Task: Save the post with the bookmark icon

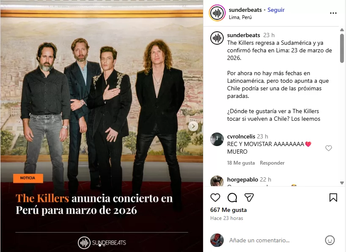Action: (x=333, y=198)
